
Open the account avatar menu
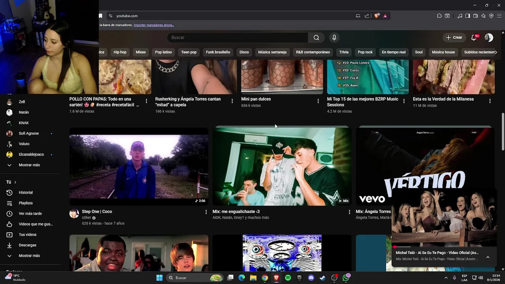[x=489, y=37]
